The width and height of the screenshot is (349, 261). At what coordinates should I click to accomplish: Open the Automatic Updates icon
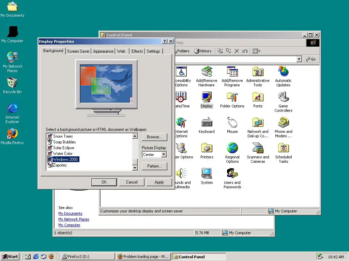pos(283,76)
